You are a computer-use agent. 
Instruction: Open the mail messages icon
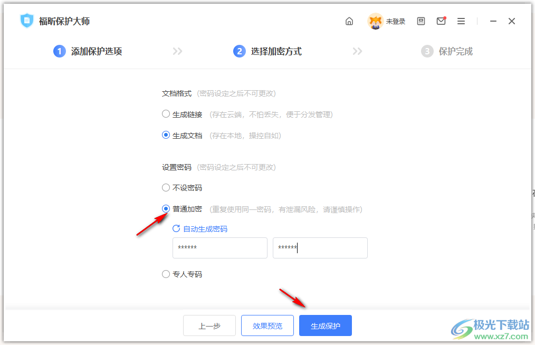tap(441, 21)
